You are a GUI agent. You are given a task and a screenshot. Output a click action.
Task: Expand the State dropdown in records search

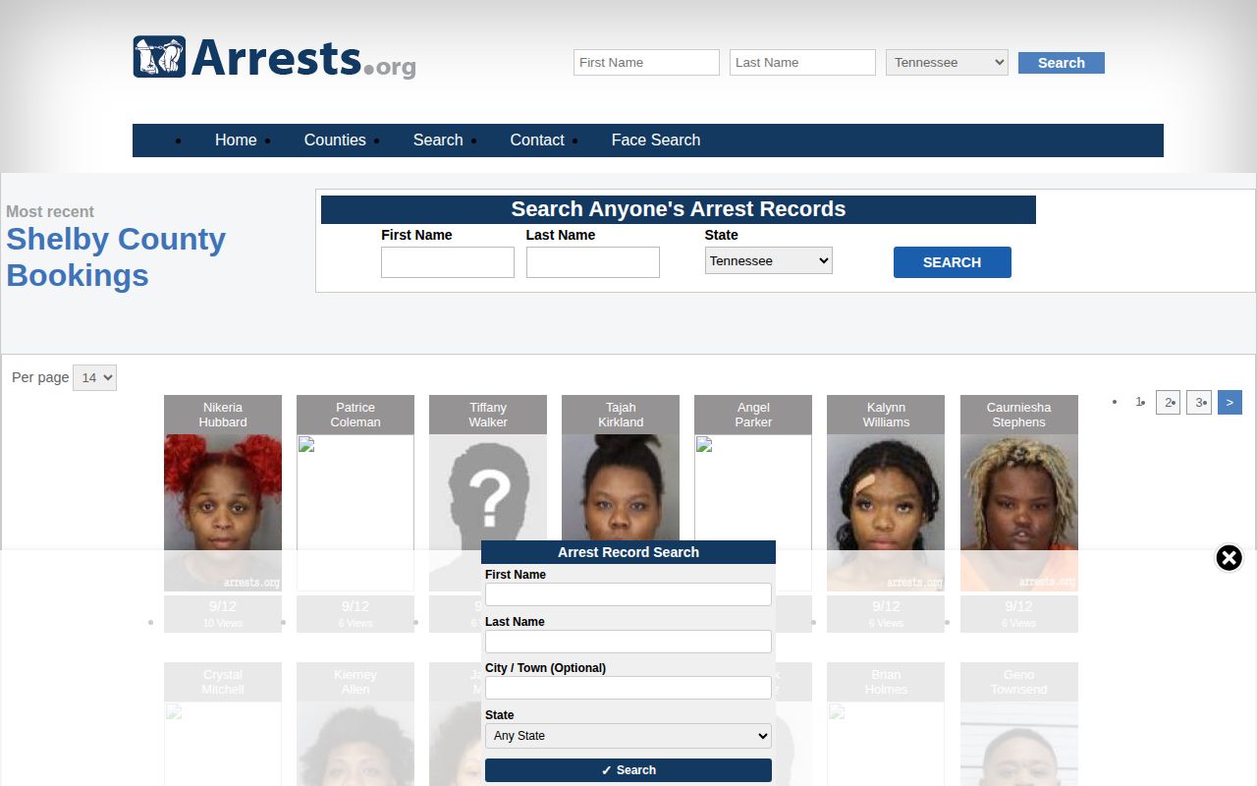click(768, 260)
